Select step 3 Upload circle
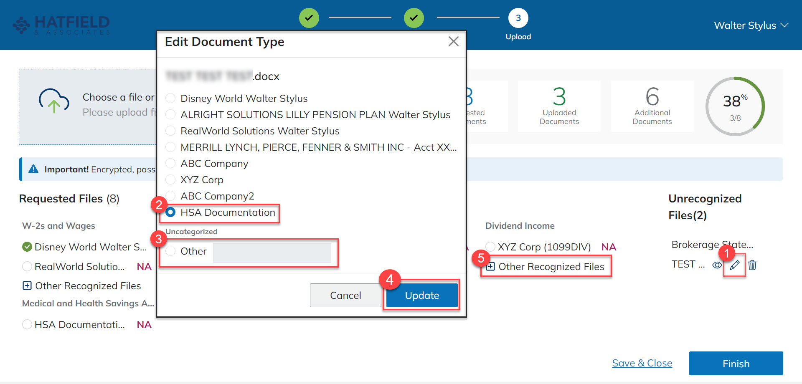The width and height of the screenshot is (802, 384). click(518, 18)
